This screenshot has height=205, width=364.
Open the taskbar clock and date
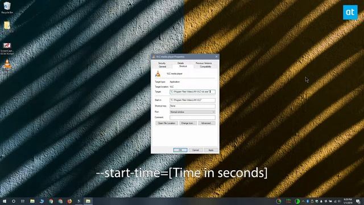tap(348, 201)
